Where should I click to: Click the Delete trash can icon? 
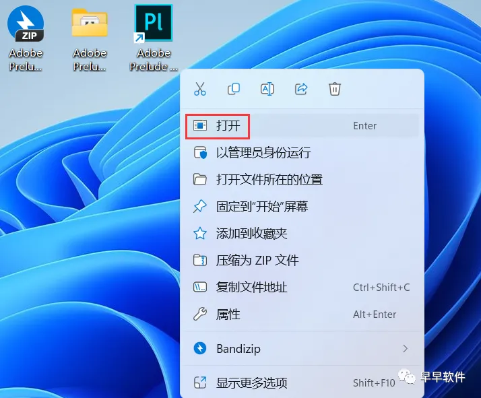(x=335, y=89)
